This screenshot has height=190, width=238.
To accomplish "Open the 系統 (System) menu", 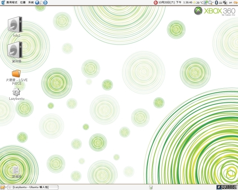I will (x=31, y=3).
